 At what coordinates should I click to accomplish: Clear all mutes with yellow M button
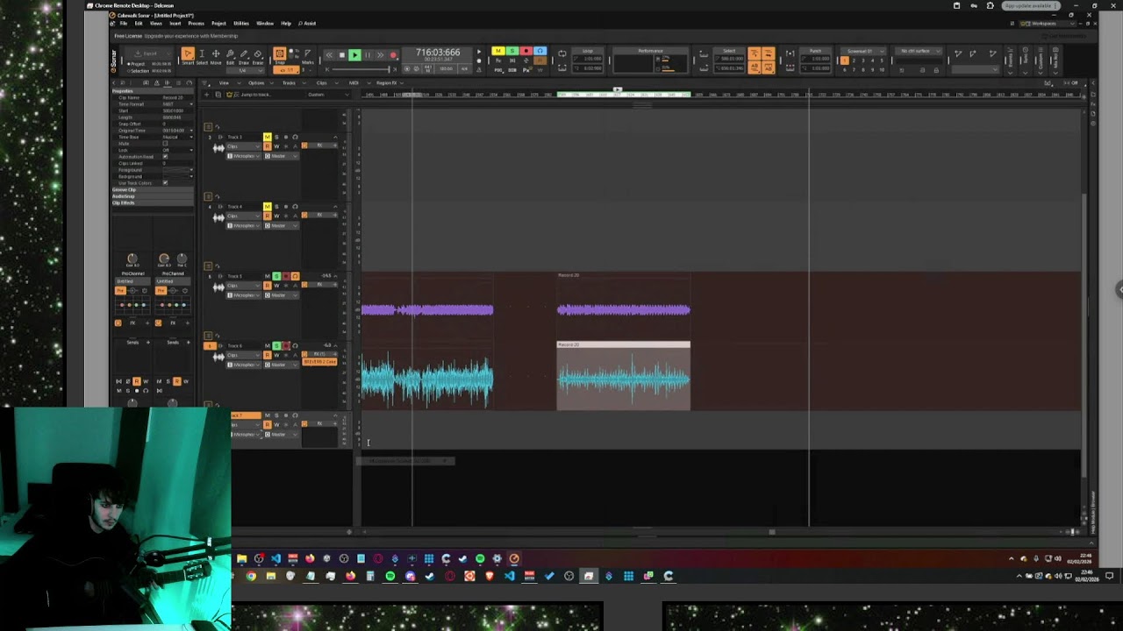click(x=497, y=51)
